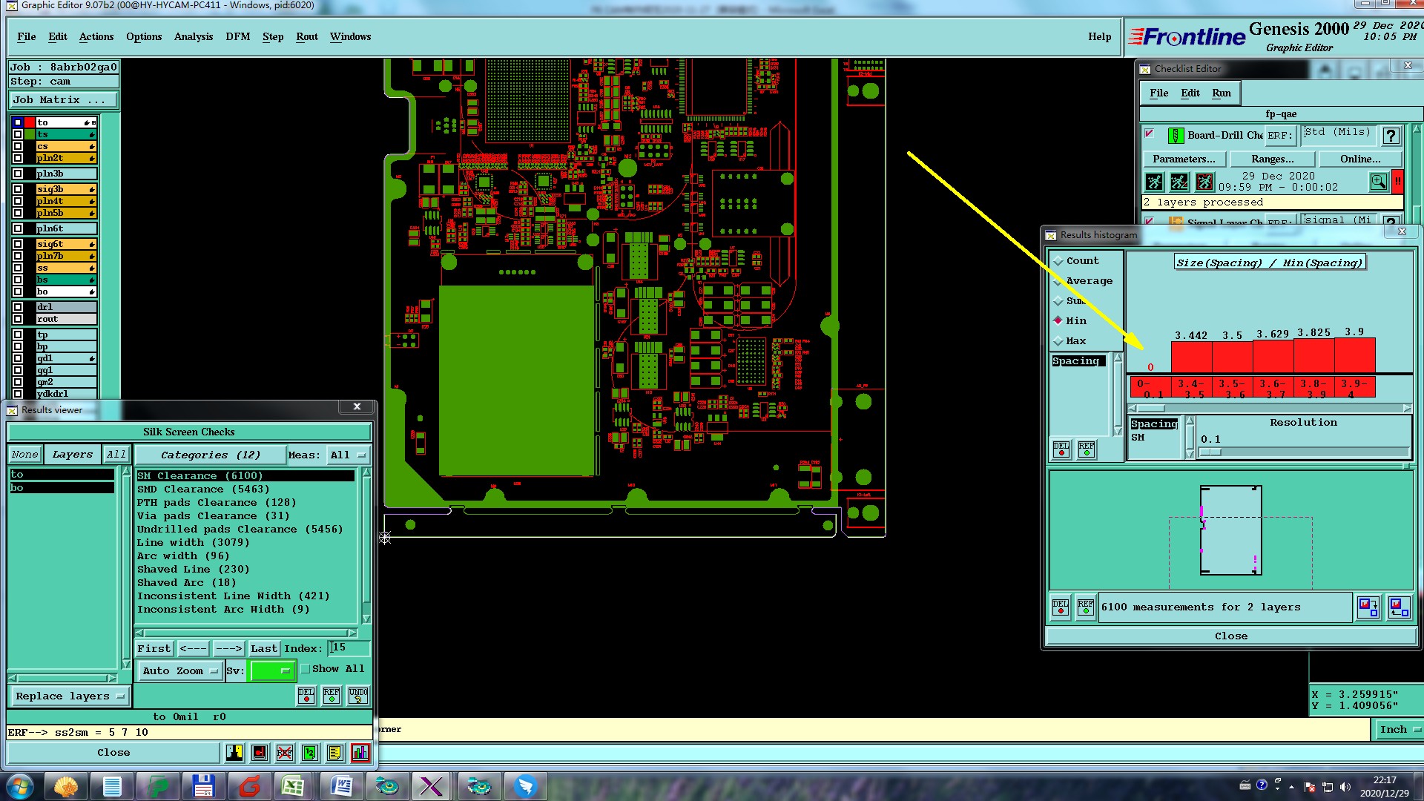Open the histogram icon in Results viewer
The height and width of the screenshot is (801, 1424).
(360, 753)
